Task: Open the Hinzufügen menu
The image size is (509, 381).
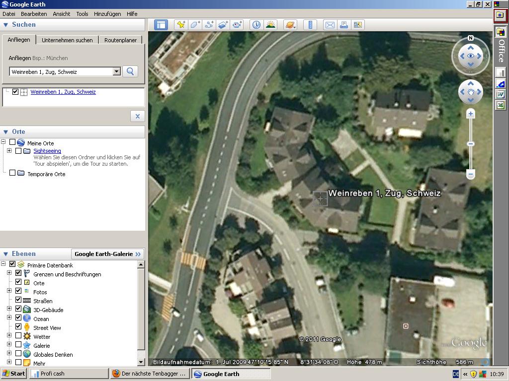Action: pos(107,14)
